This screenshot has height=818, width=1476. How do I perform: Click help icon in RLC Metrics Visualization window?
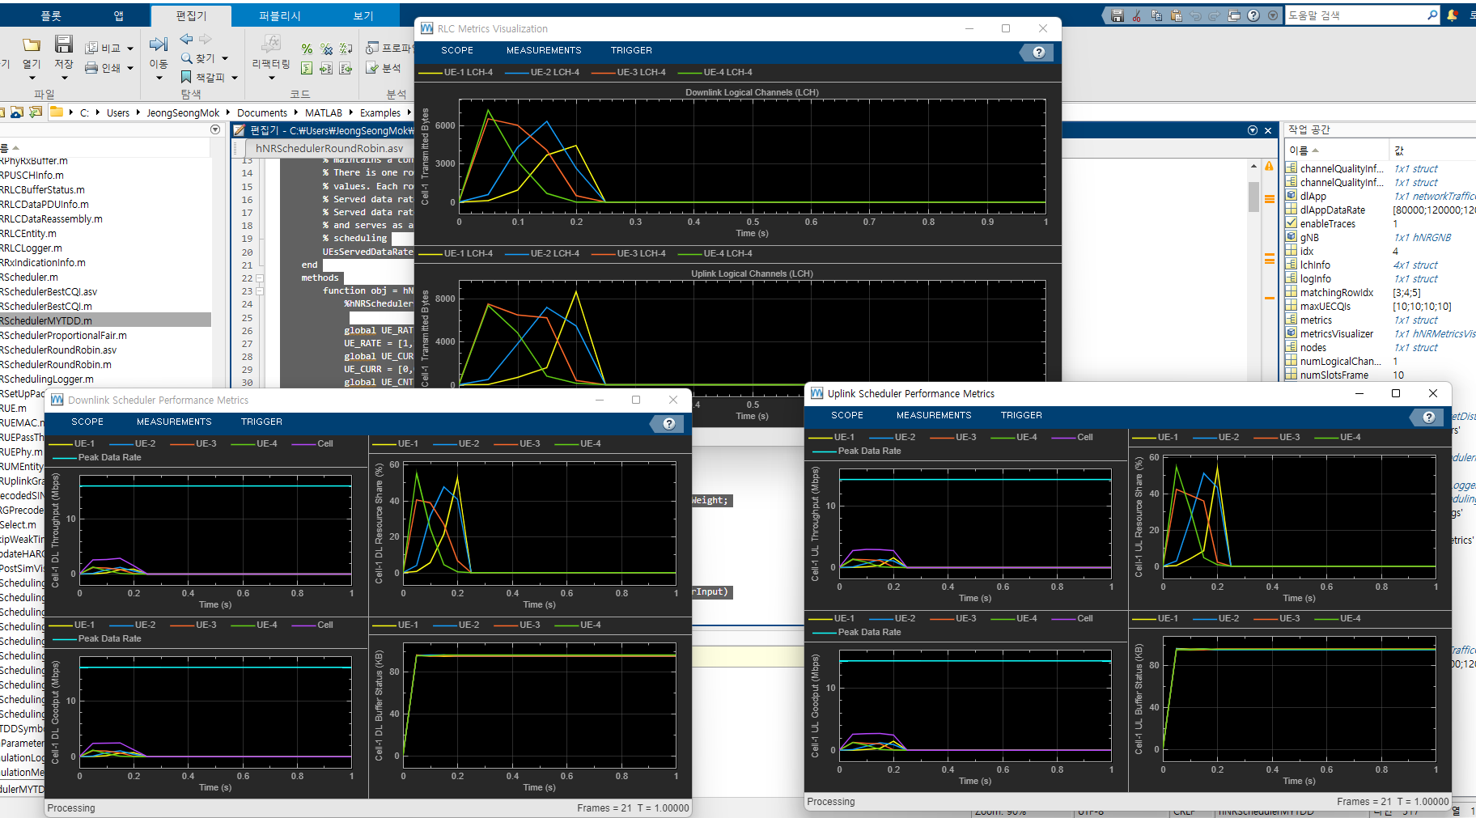click(1039, 53)
